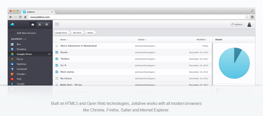
Task: Click the plus icon beside Add New Services
Action: pyautogui.click(x=12, y=33)
